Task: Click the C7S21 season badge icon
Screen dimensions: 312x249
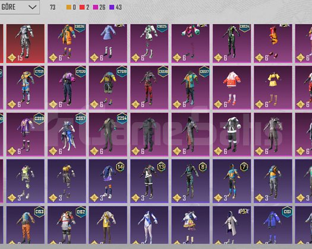Action: click(39, 72)
